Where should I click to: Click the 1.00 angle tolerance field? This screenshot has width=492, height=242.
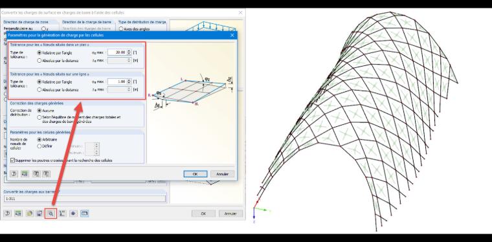[x=117, y=82]
